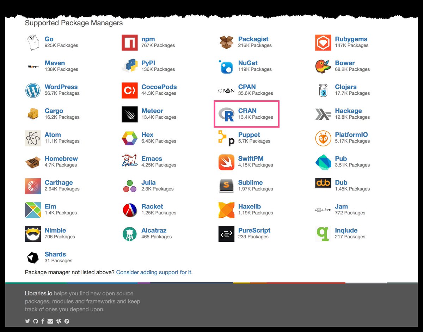Open the Homebrew name link
423x332 pixels.
point(61,159)
